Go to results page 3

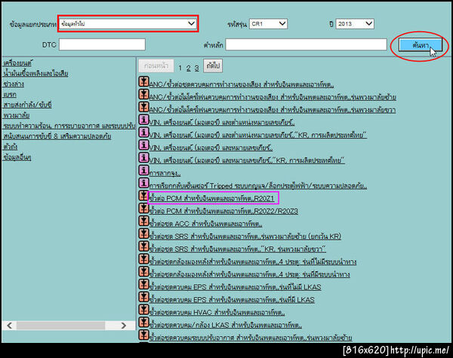[196, 68]
